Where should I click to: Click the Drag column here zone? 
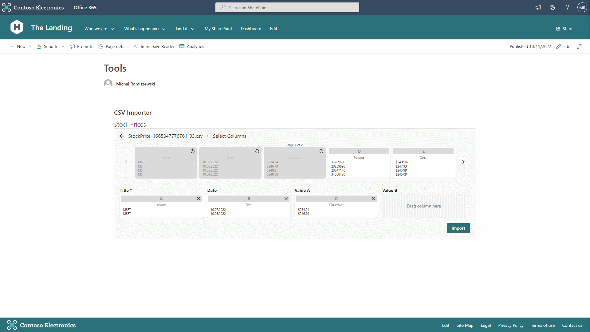pyautogui.click(x=424, y=206)
